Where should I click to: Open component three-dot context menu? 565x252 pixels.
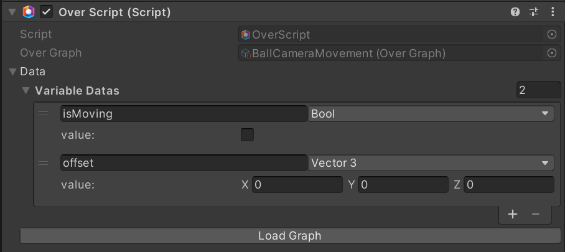[x=553, y=12]
